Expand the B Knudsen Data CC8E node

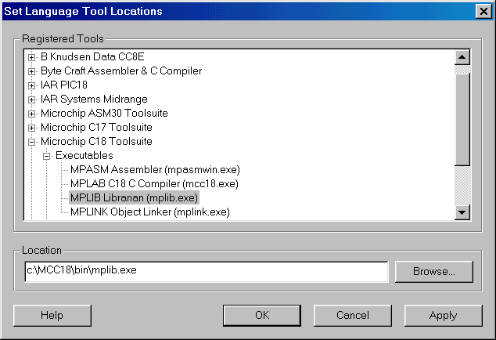tap(31, 57)
